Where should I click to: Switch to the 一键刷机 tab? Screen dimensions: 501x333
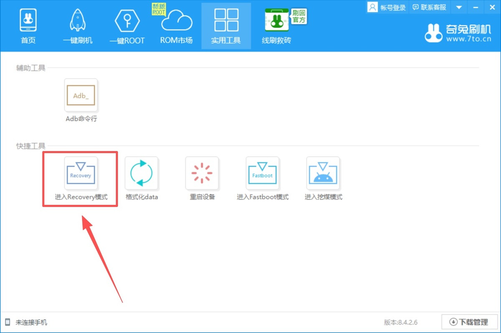[x=78, y=26]
